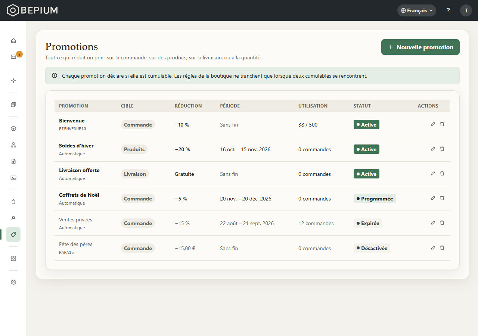Image resolution: width=478 pixels, height=336 pixels.
Task: Delete the Livraison offerte promotion
Action: [442, 173]
